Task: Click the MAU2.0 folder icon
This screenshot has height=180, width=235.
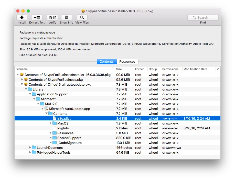Action: tap(42, 104)
